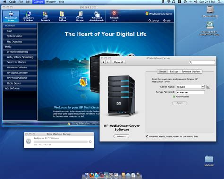Click back arrow in HP MediaSmart Server preferences
Viewport: 224px width, 179px height.
103,62
